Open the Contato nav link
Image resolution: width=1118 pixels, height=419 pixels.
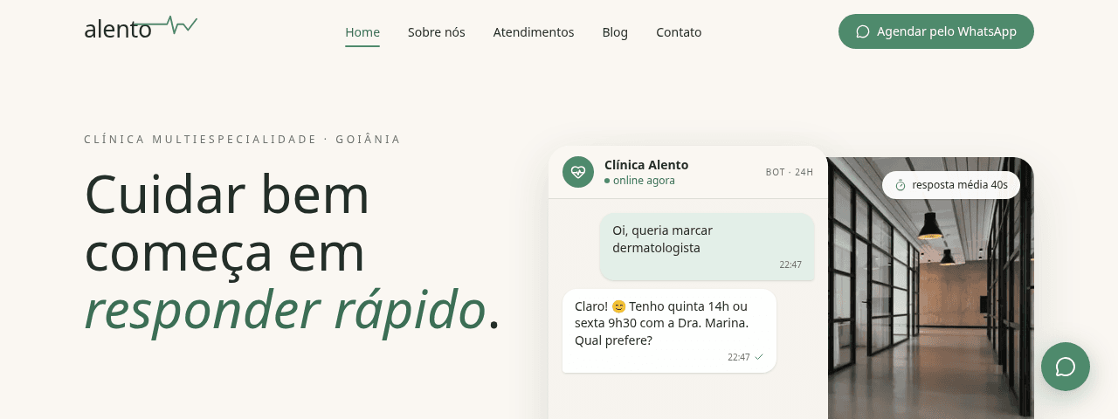[x=679, y=32]
